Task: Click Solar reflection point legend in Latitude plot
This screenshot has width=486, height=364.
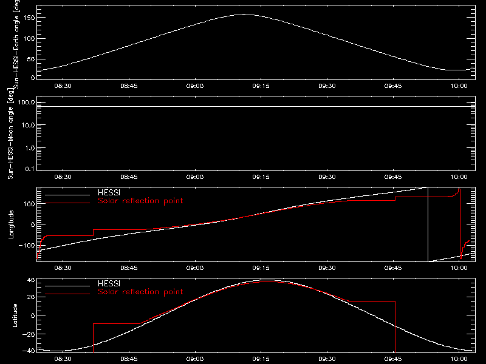Action: tap(140, 292)
